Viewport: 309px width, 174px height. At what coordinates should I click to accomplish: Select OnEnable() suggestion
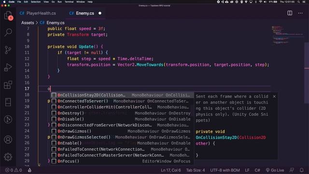pyautogui.click(x=122, y=143)
